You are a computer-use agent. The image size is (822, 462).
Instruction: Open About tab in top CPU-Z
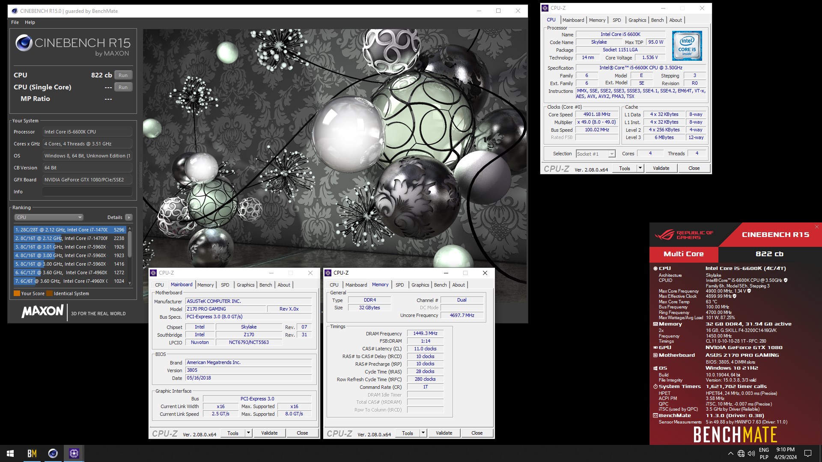click(676, 20)
